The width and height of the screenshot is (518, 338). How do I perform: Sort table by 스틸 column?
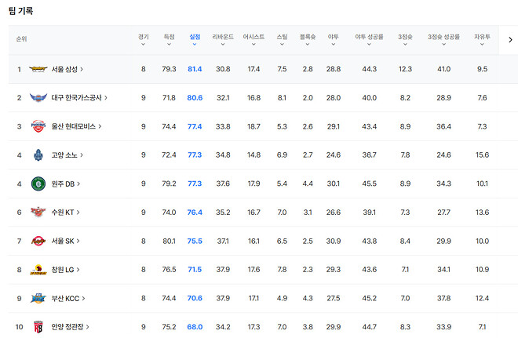[x=282, y=40]
